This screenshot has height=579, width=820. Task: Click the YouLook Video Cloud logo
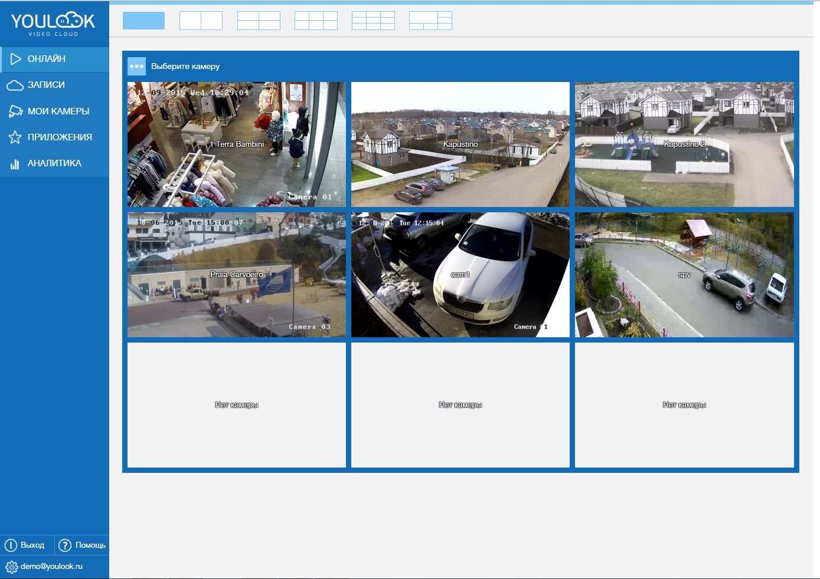pos(53,24)
